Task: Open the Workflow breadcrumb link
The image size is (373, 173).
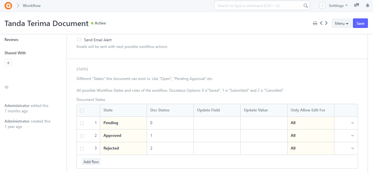Action: coord(32,6)
